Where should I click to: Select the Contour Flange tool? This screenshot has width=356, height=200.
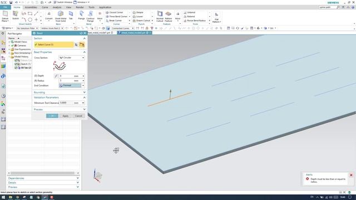click(x=90, y=16)
